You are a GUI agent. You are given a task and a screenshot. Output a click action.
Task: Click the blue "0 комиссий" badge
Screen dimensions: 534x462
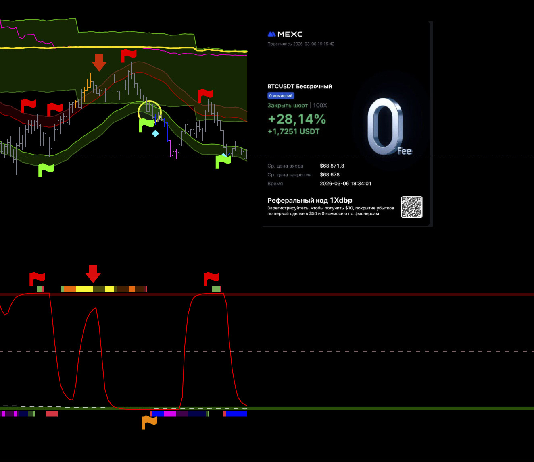click(x=281, y=96)
